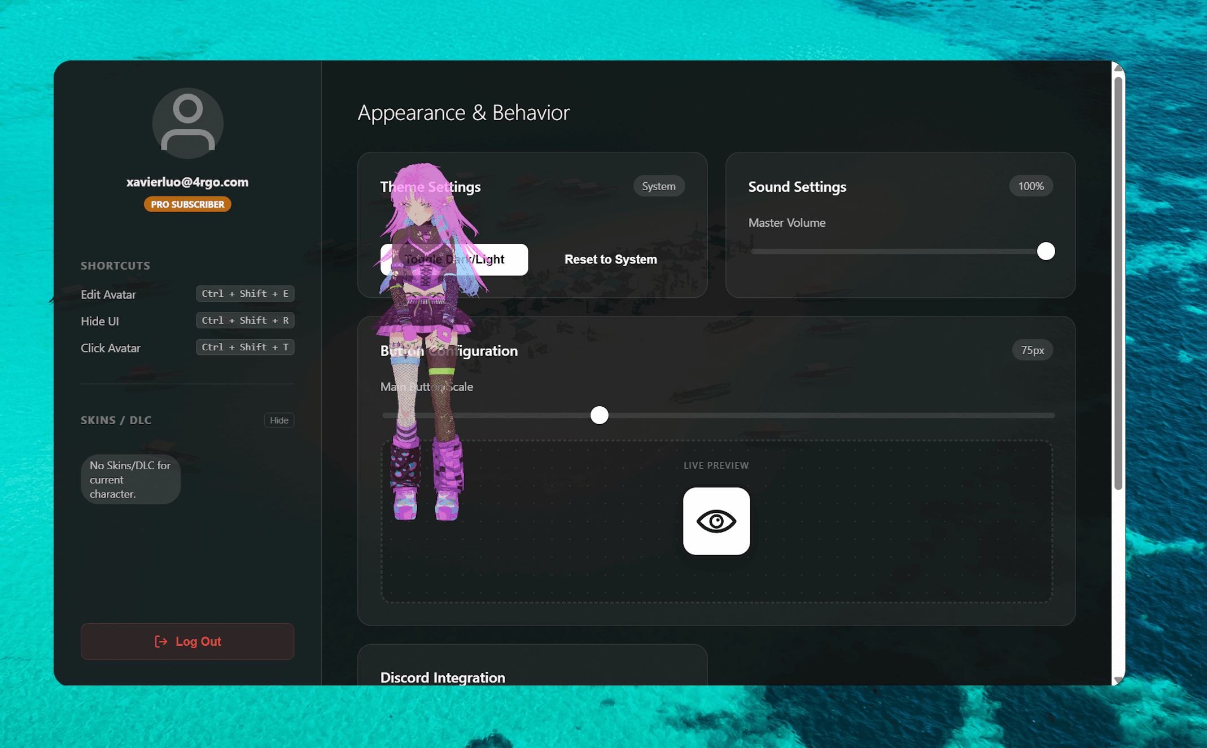The image size is (1207, 748).
Task: Click the Ctrl+Shift+R shortcut for Hide UI
Action: pos(244,320)
